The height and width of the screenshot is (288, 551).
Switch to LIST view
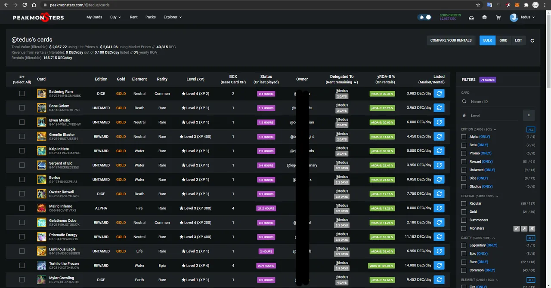click(x=518, y=40)
